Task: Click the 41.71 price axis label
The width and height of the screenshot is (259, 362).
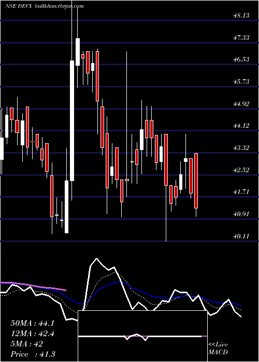Action: (241, 192)
